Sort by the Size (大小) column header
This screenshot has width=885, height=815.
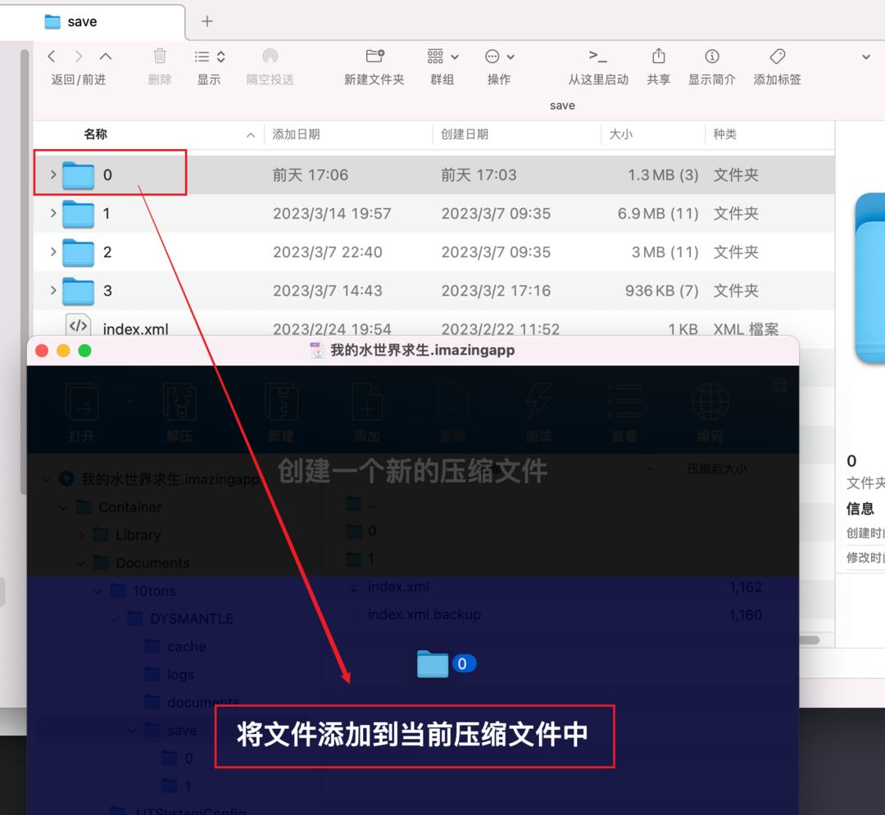[x=621, y=134]
